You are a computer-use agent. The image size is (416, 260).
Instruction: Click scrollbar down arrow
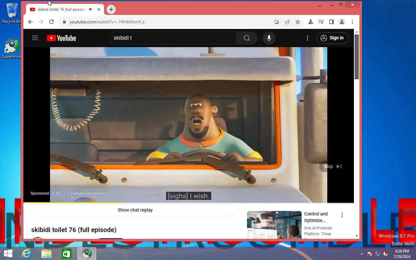tap(357, 236)
